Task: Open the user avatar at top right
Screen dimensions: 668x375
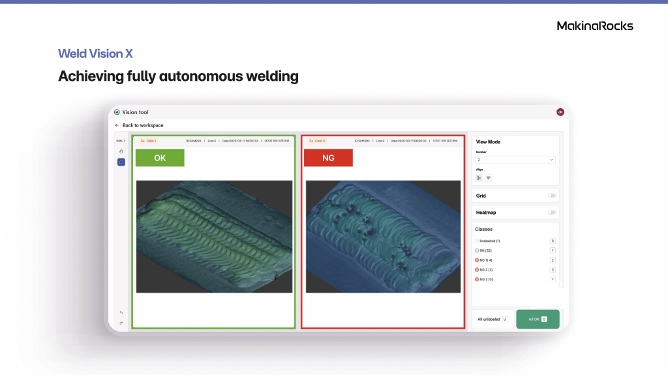Action: pyautogui.click(x=560, y=112)
